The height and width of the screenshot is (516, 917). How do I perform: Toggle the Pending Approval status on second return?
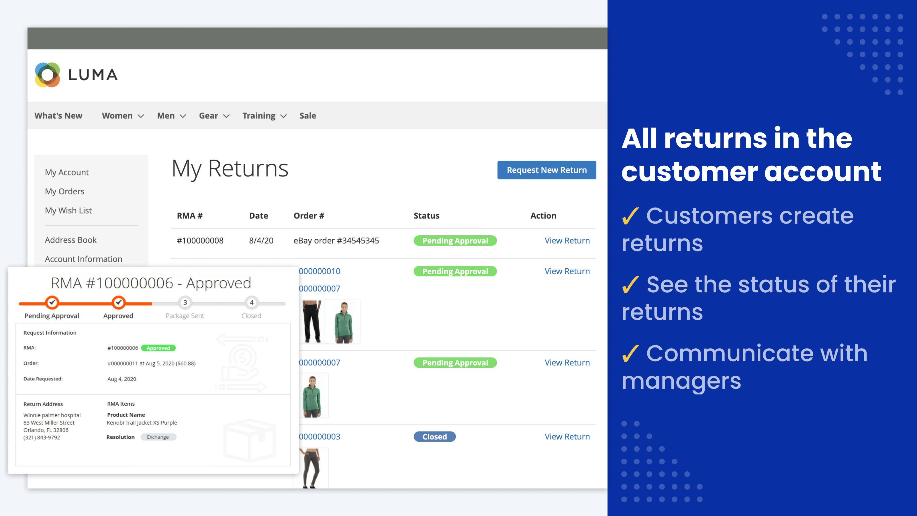tap(454, 271)
